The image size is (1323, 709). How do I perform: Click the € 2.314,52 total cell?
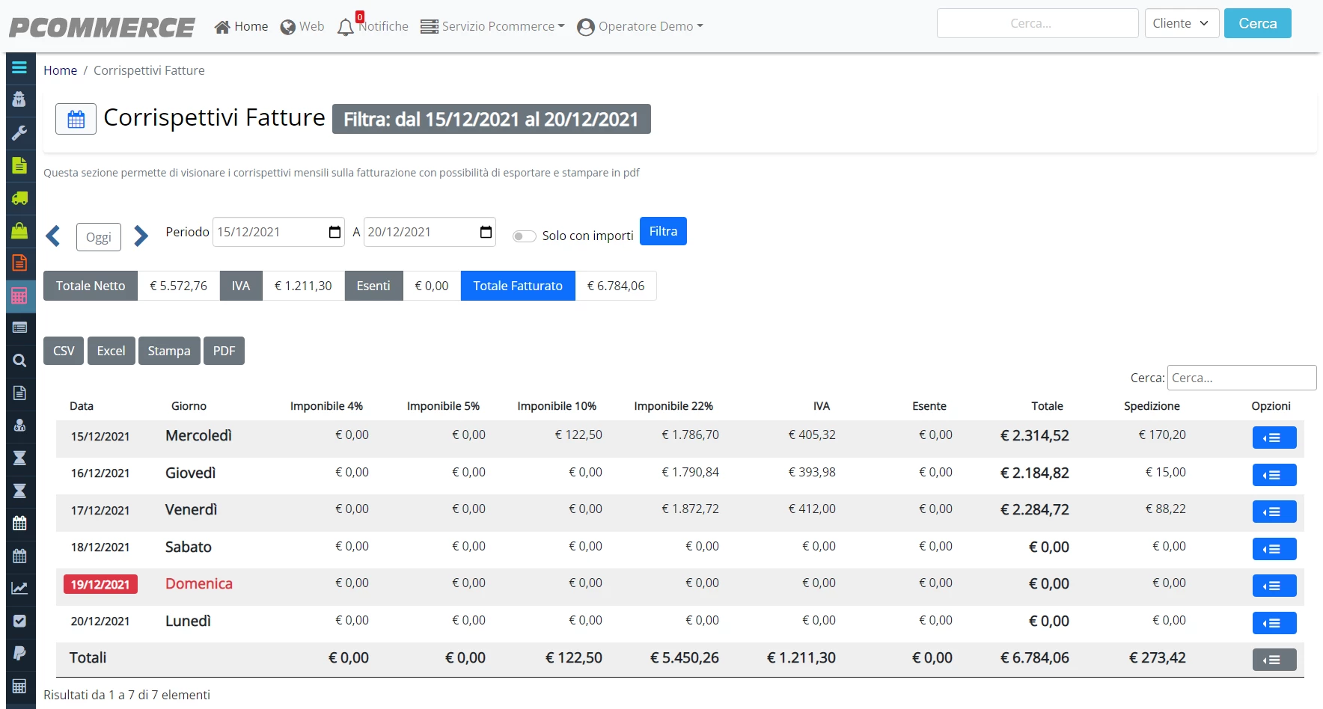[x=1034, y=435]
